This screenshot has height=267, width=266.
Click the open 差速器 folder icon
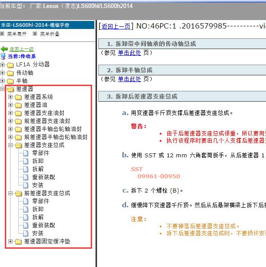point(10,89)
